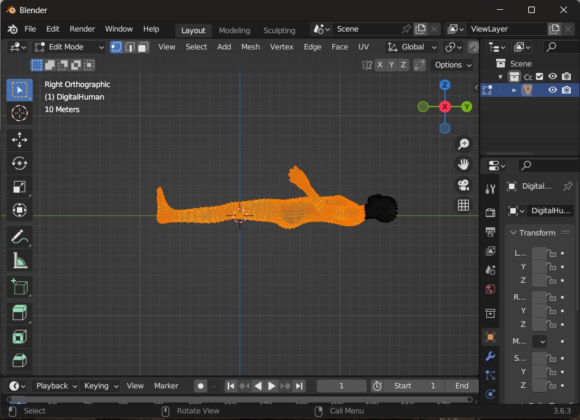Viewport: 580px width, 420px height.
Task: Click the Toggle Camera View icon
Action: pyautogui.click(x=463, y=185)
